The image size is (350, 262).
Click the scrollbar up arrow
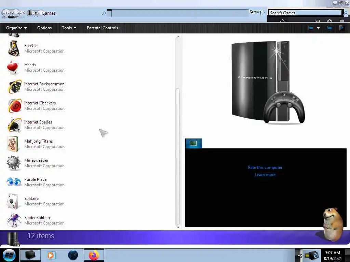[x=178, y=37]
